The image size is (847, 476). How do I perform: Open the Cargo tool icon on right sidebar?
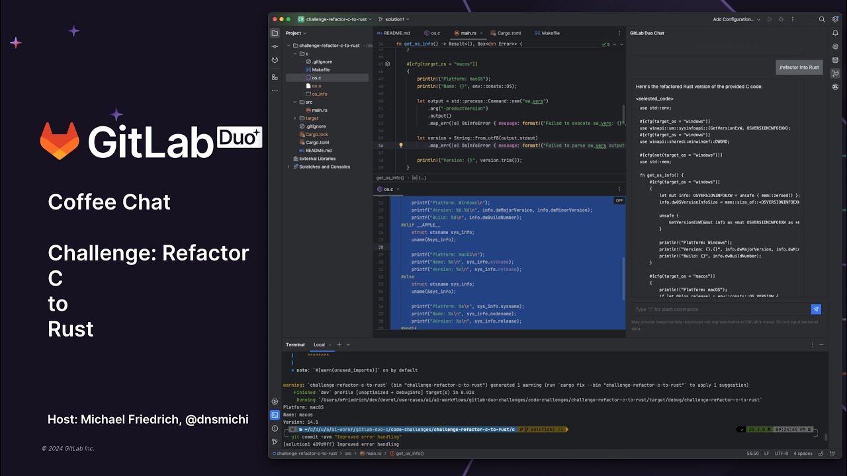[x=836, y=87]
